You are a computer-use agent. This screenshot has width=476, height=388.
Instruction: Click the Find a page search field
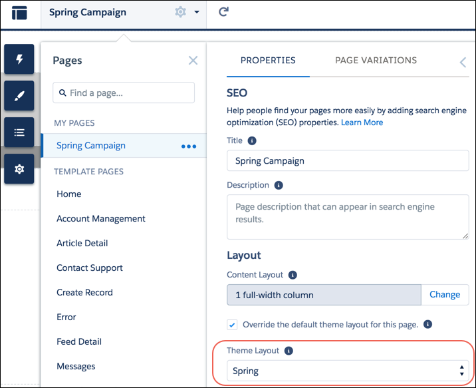tap(124, 93)
